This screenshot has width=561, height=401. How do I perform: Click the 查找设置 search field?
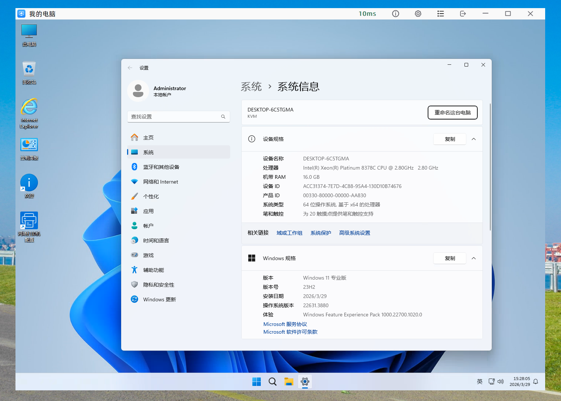point(179,117)
